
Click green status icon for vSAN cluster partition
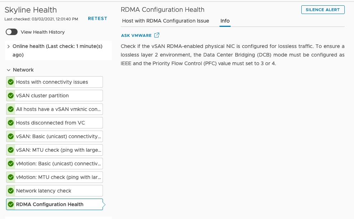pos(11,96)
